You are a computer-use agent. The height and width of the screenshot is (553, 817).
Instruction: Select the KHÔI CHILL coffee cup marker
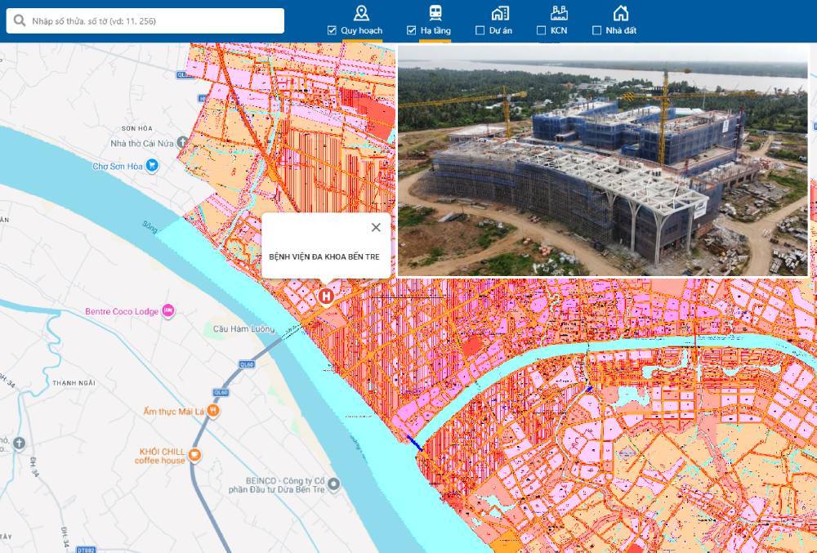pyautogui.click(x=194, y=455)
